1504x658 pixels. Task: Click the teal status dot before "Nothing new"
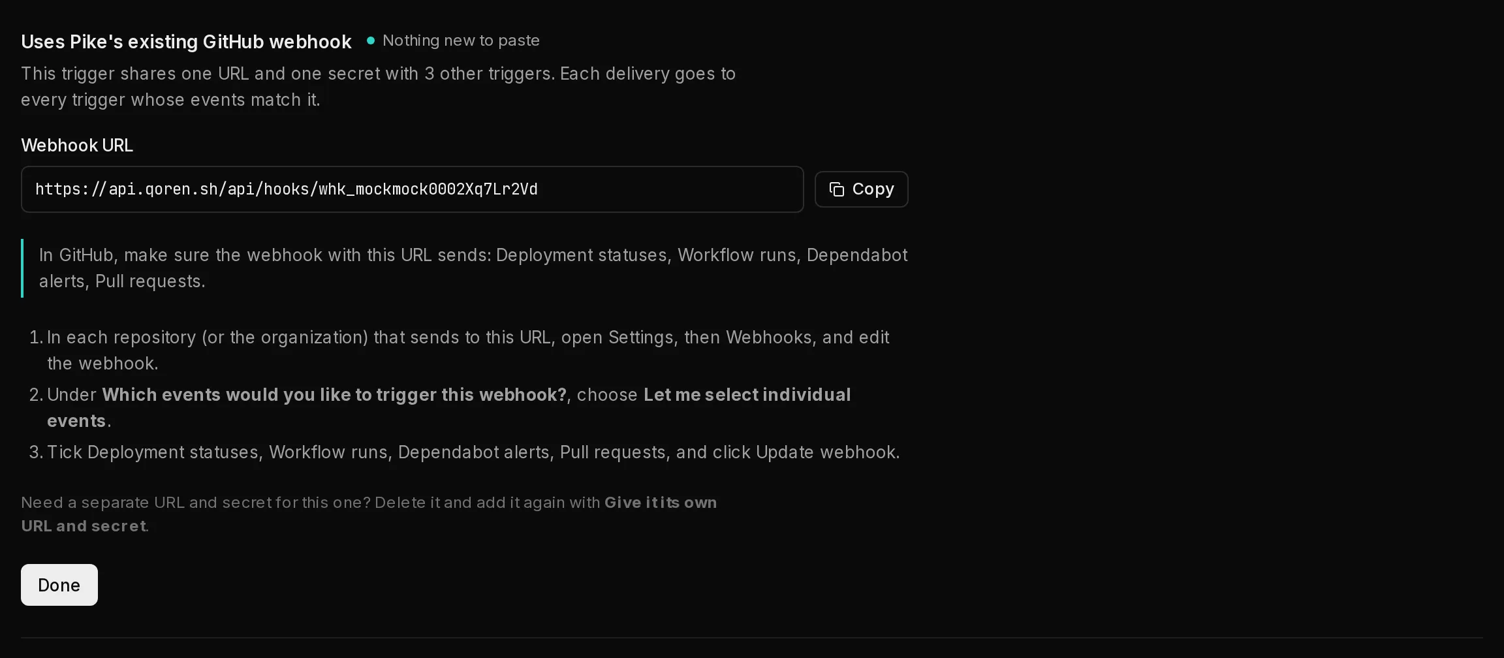point(371,40)
